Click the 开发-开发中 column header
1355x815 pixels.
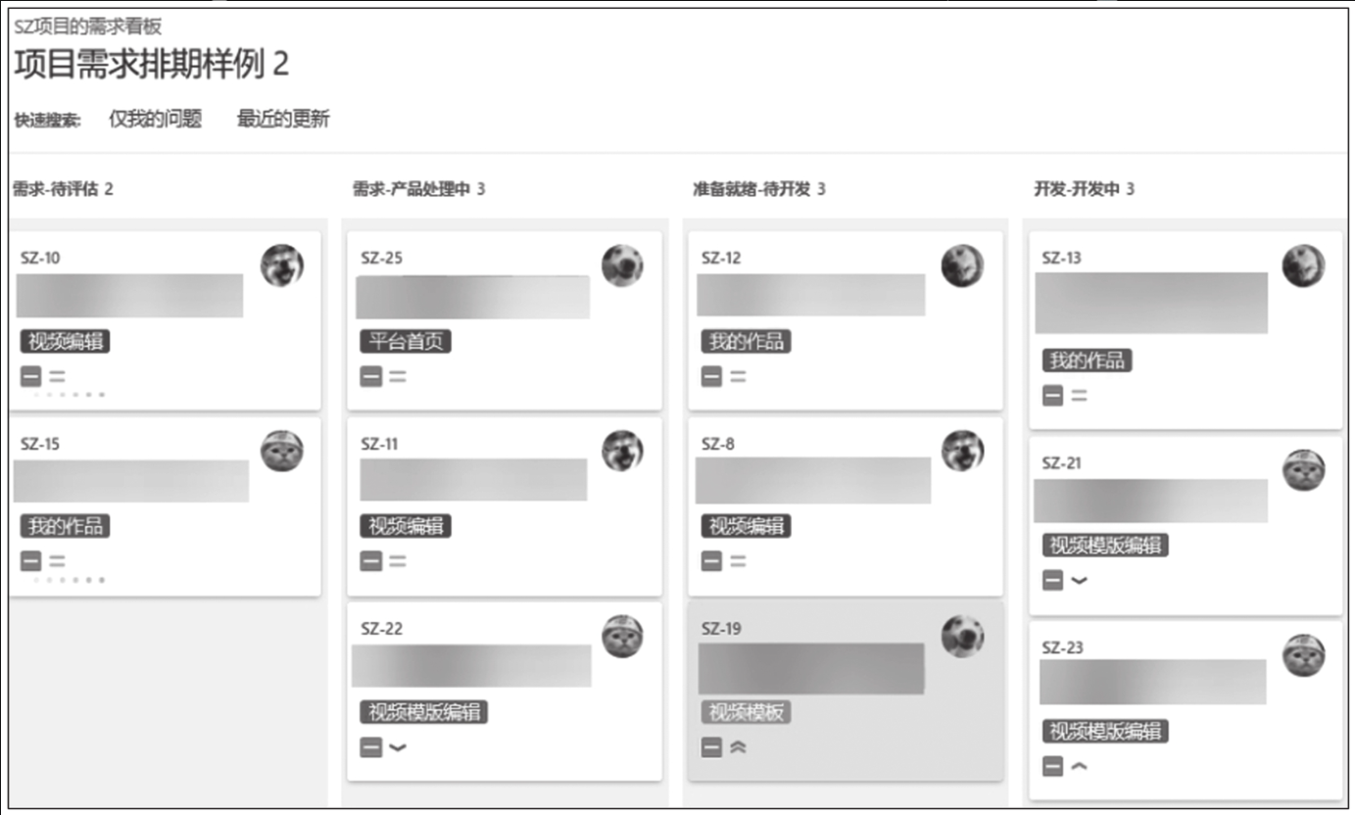[1076, 189]
